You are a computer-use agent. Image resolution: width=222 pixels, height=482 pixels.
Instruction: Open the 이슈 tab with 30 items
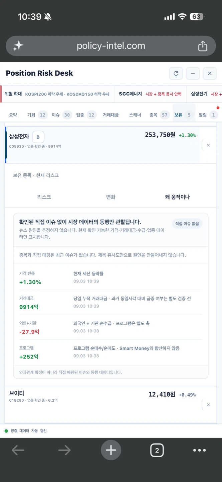61,115
